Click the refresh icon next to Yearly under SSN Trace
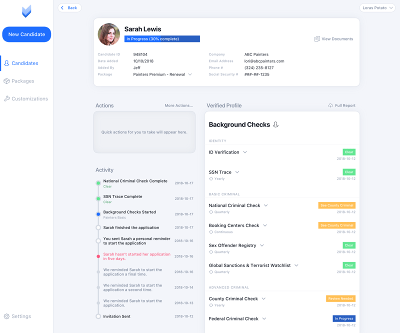 coord(211,178)
